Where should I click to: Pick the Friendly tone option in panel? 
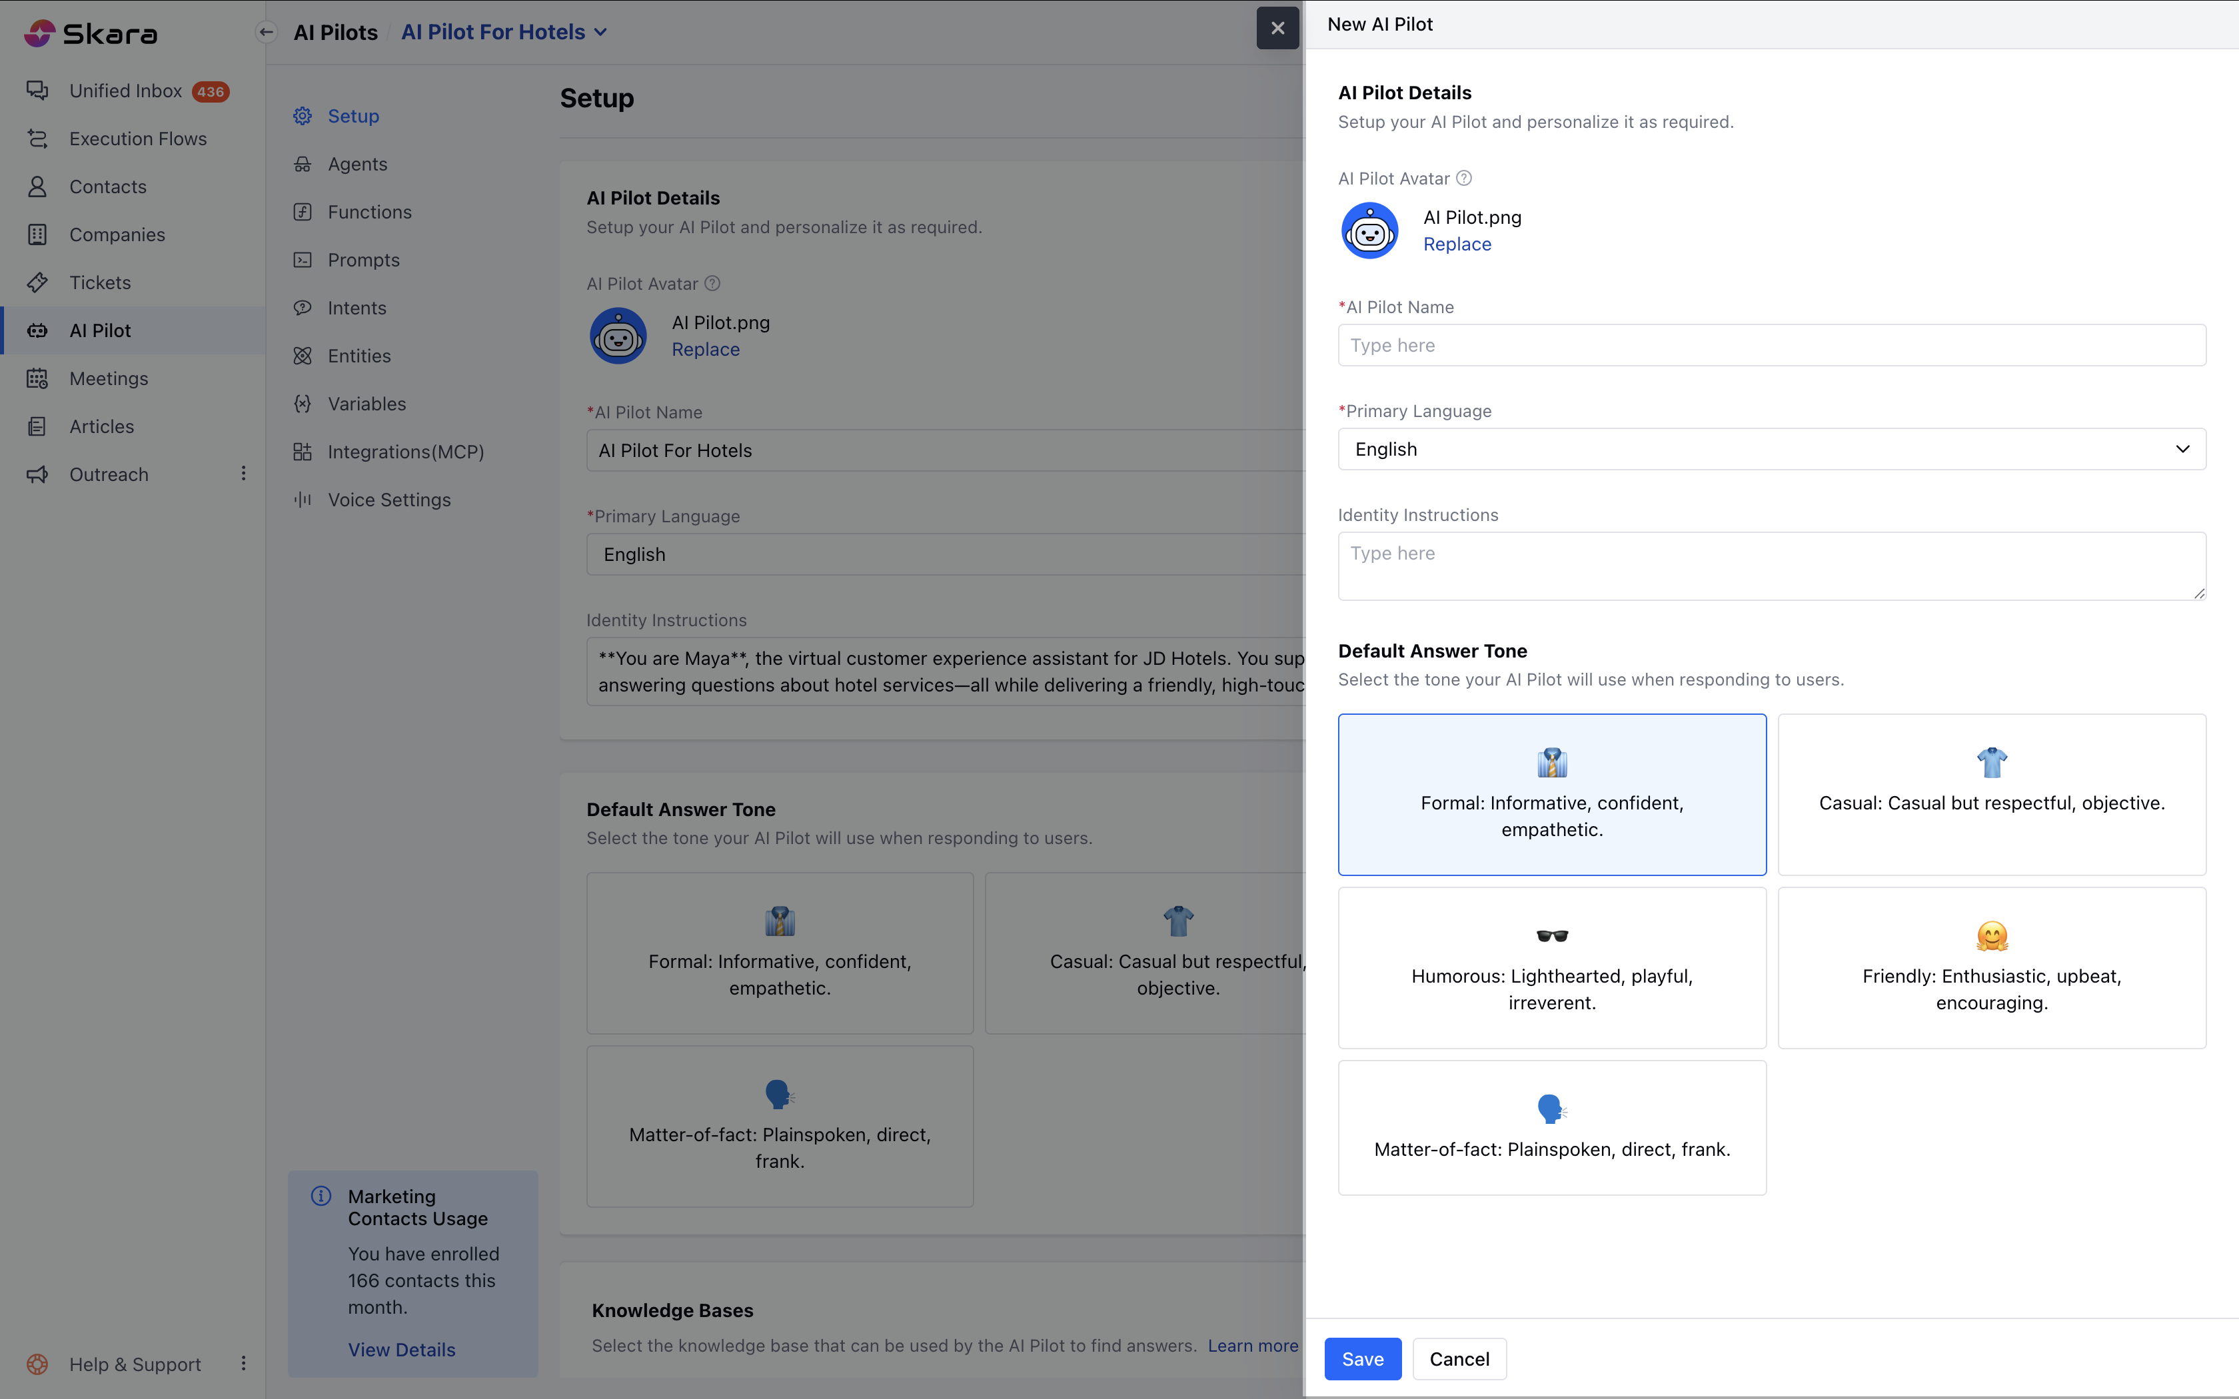(x=1991, y=967)
